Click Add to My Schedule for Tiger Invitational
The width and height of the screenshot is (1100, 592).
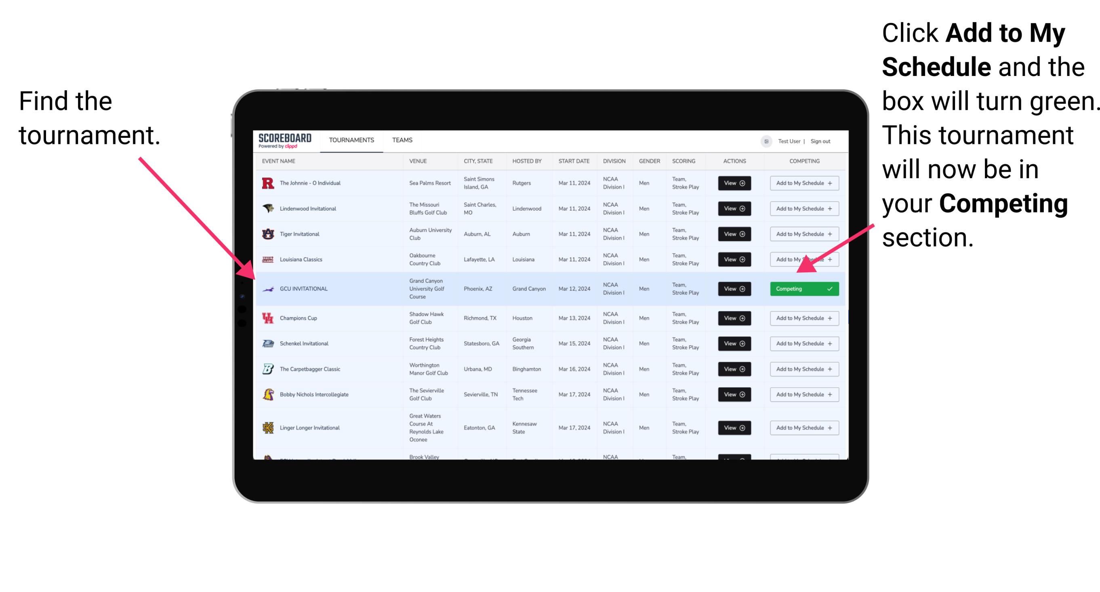tap(803, 234)
